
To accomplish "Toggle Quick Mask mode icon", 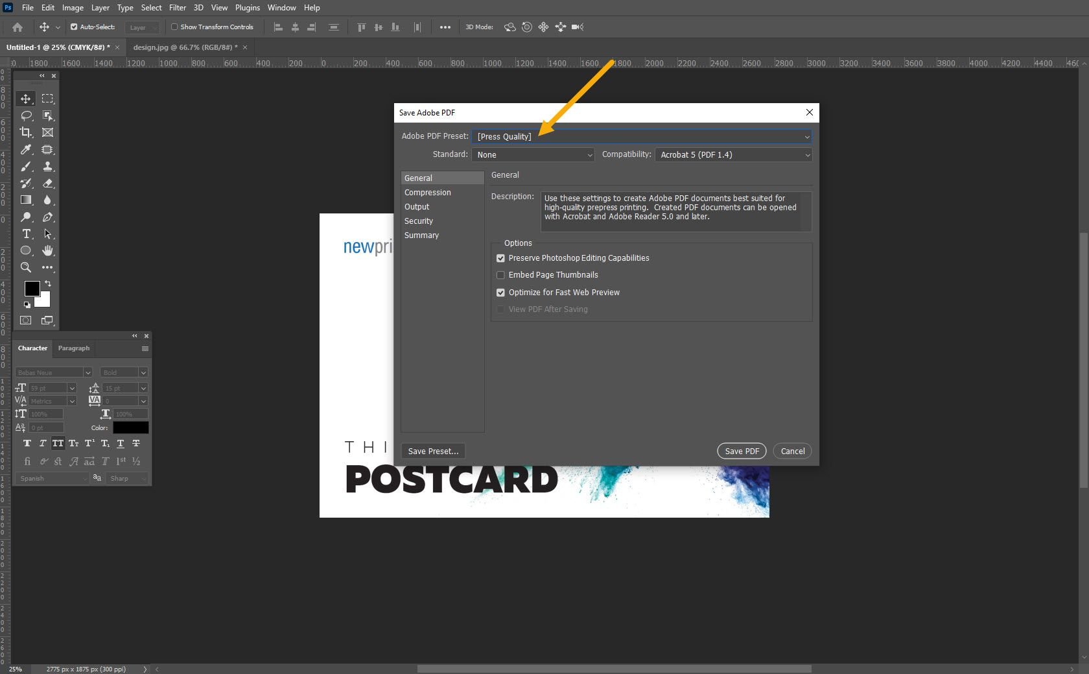I will click(x=26, y=320).
